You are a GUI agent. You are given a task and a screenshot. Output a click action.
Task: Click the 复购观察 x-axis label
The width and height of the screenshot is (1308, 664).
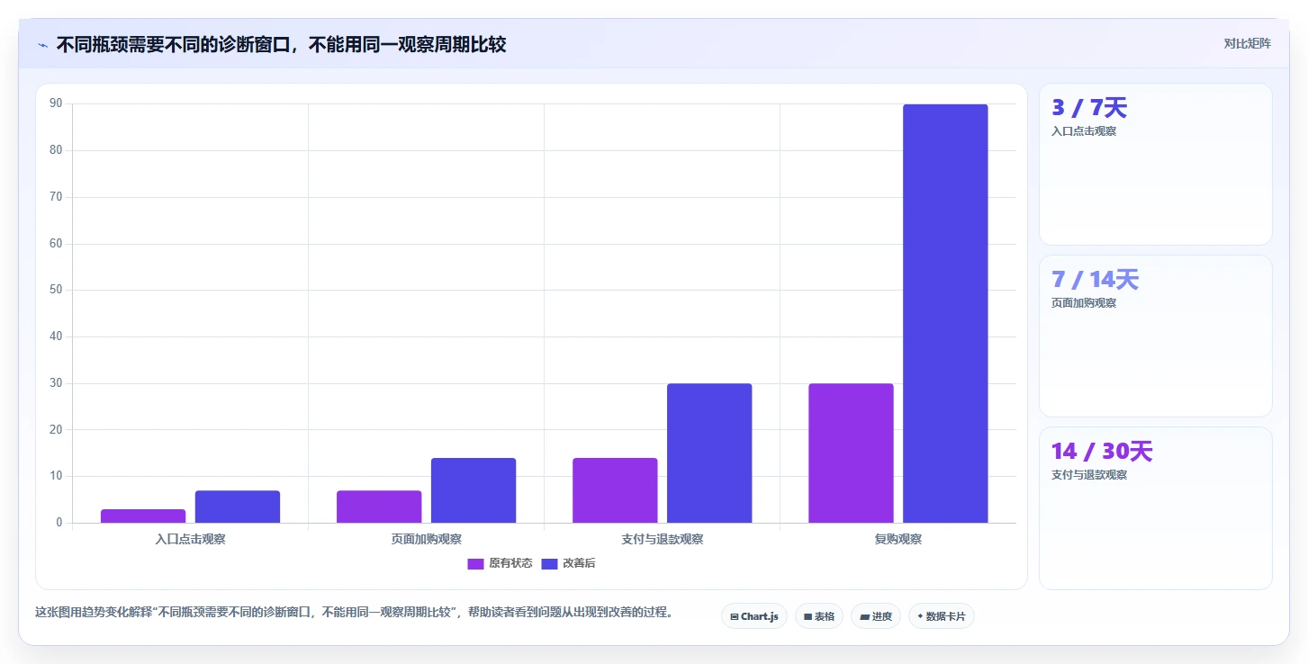tap(898, 539)
